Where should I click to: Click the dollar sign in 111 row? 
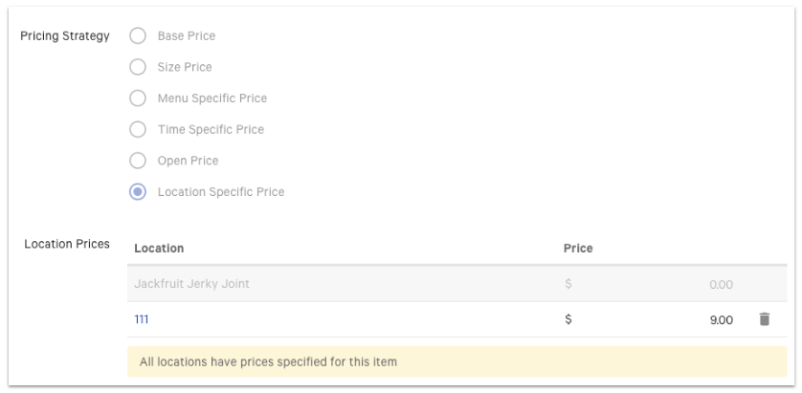tap(568, 319)
